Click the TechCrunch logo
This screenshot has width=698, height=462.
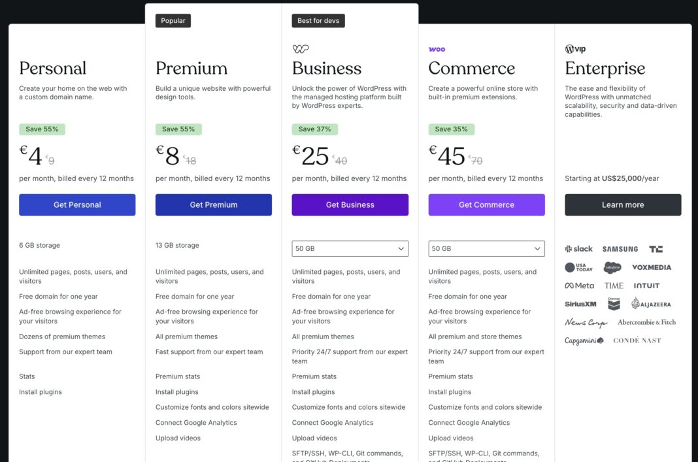point(656,248)
